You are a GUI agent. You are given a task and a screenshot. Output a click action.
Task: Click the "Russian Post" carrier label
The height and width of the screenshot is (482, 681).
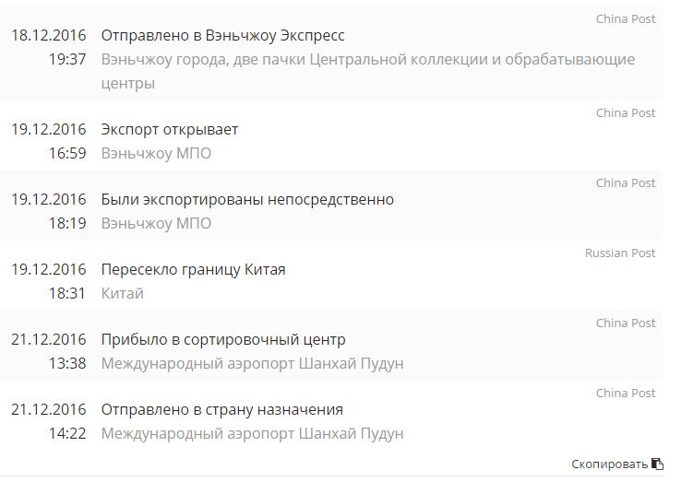620,253
